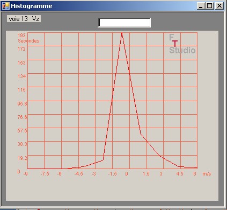The width and height of the screenshot is (227, 210).
Task: Click the "-4.5" x-axis value
Action: (x=79, y=174)
